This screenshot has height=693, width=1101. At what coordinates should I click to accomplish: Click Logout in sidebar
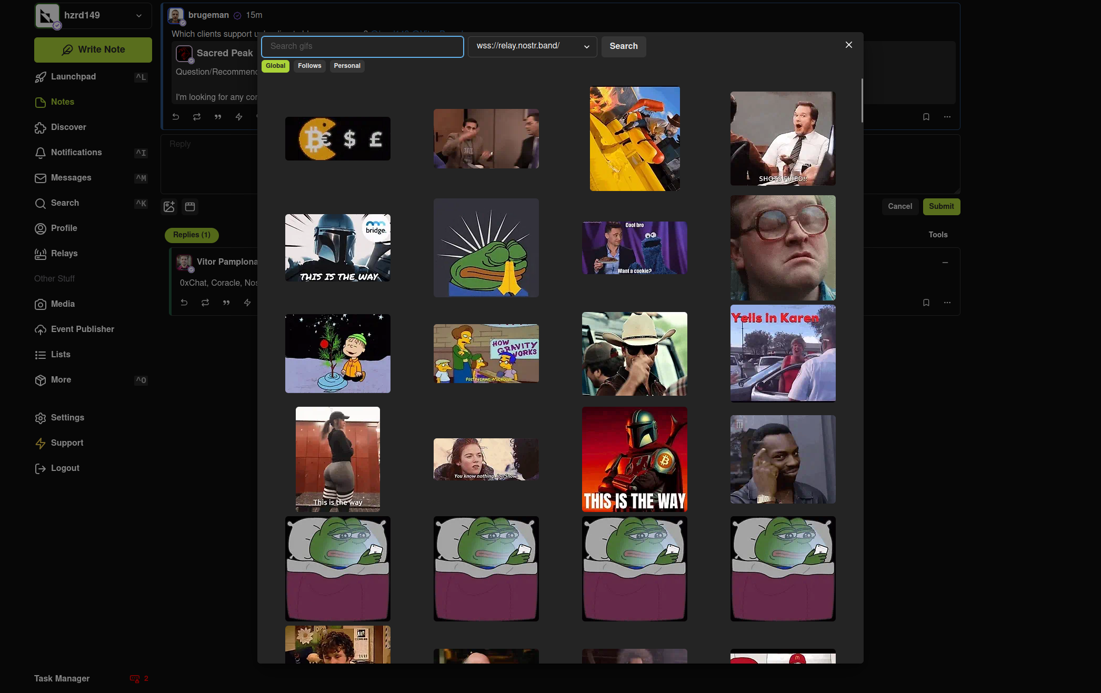point(91,468)
